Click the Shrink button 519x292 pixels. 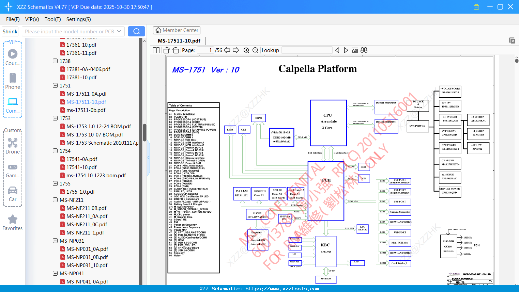pyautogui.click(x=10, y=31)
